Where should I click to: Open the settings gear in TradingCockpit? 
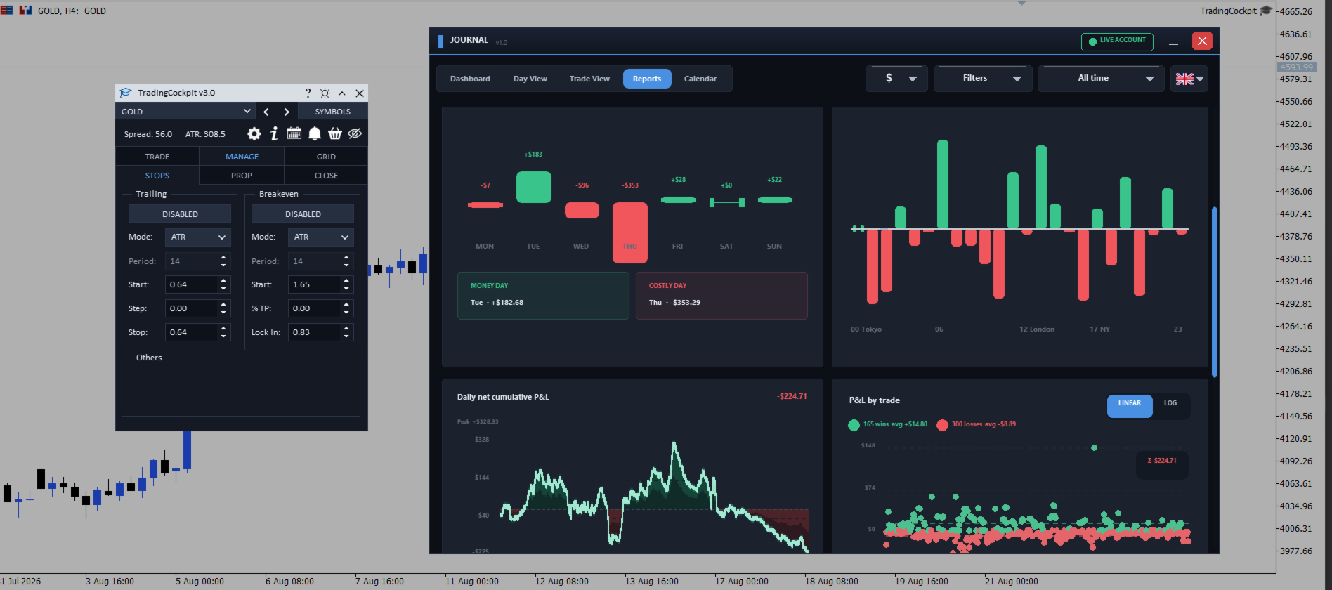[254, 133]
